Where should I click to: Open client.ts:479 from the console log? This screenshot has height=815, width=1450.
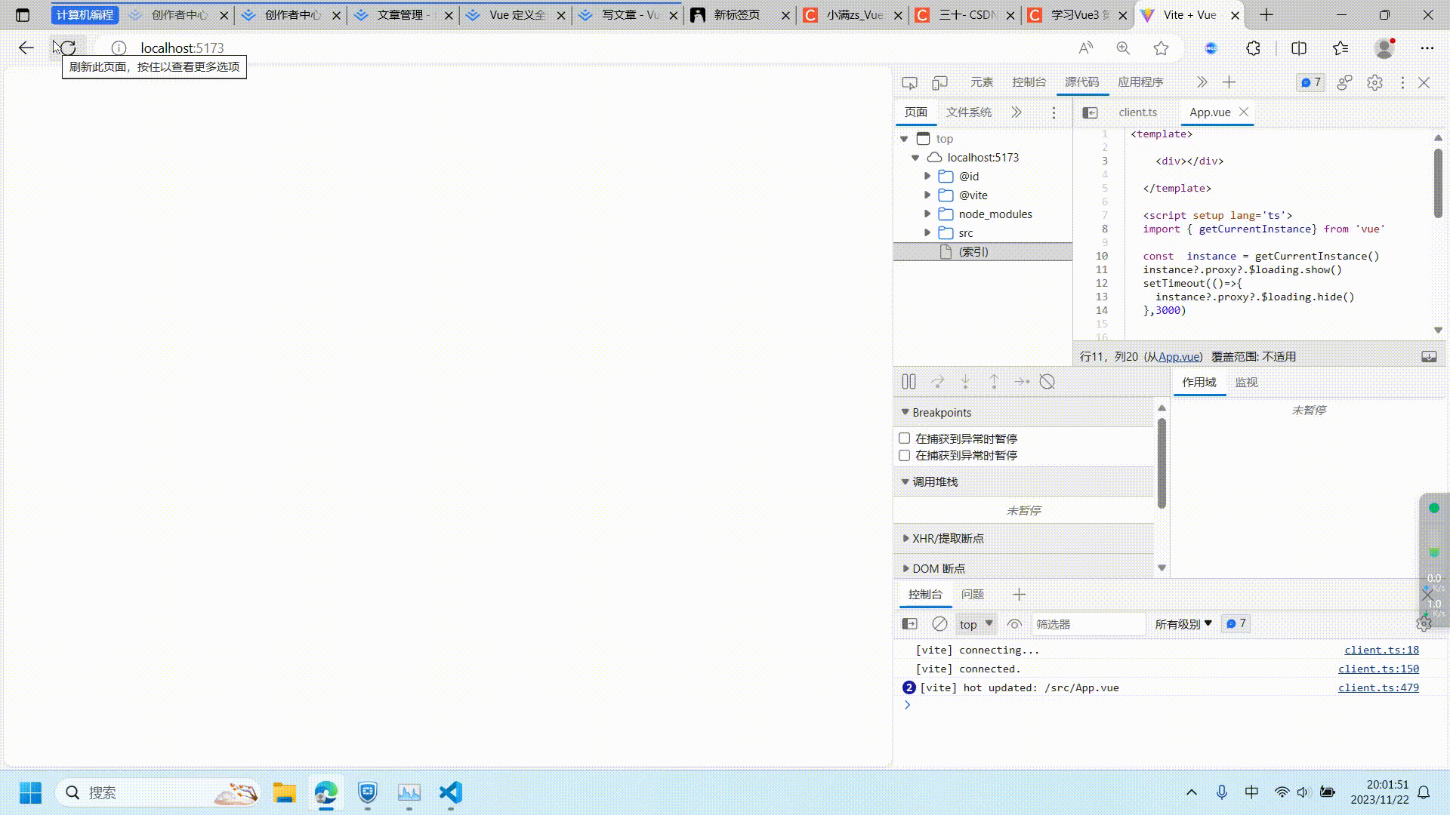1377,687
